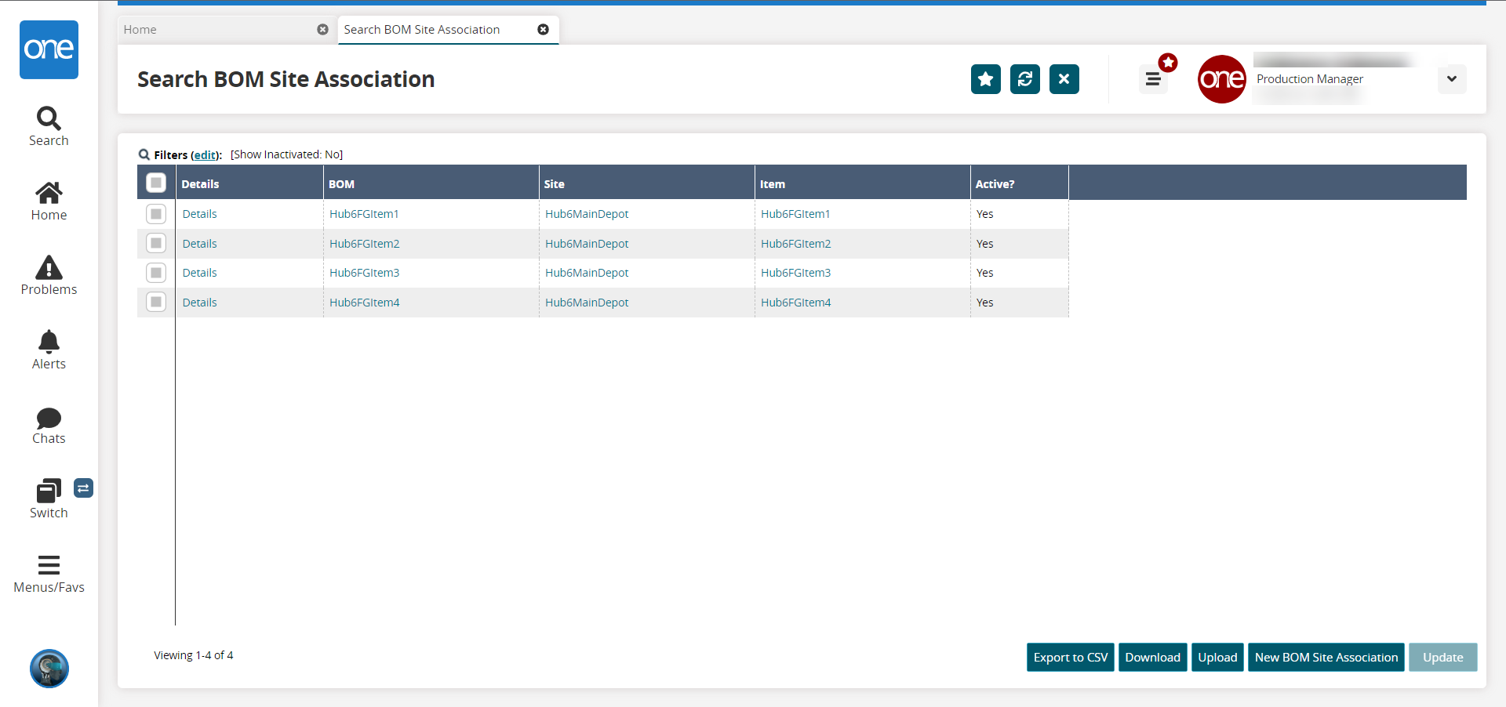Toggle the select-all checkbox in header
1506x707 pixels.
point(156,183)
